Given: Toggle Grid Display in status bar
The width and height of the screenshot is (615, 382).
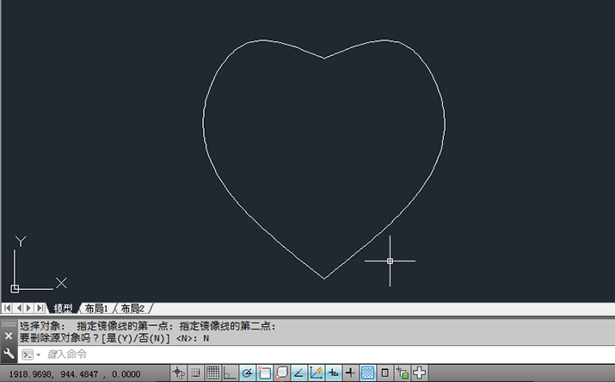Looking at the screenshot, I should pyautogui.click(x=212, y=373).
